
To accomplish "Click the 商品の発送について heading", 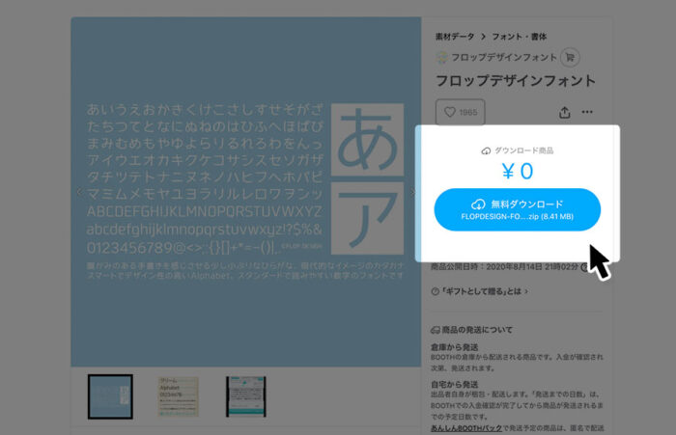I will point(471,330).
